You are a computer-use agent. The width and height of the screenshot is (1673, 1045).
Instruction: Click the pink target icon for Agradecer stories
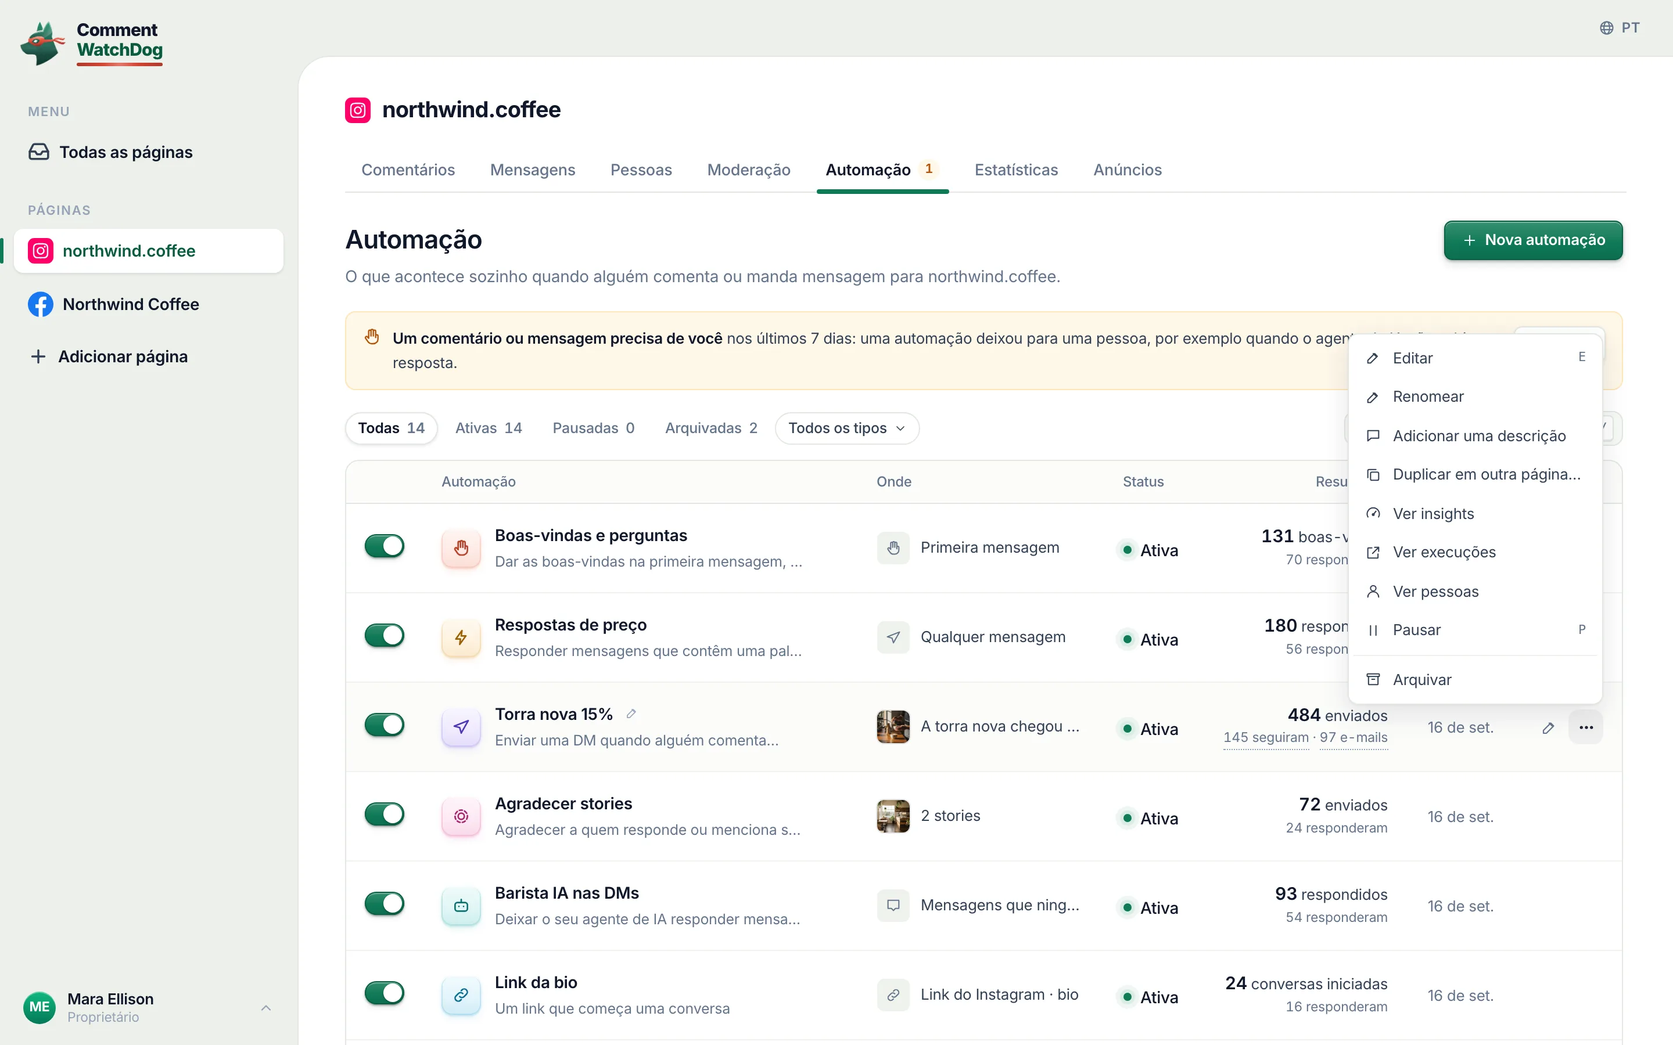461,816
